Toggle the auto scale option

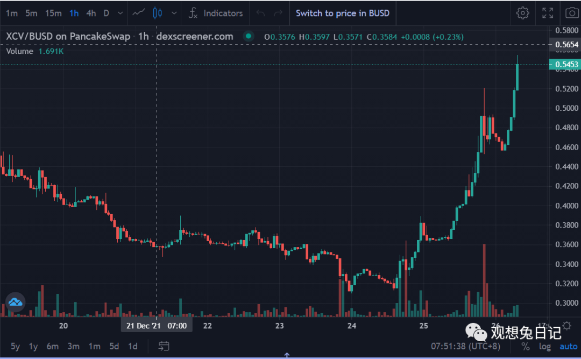point(569,347)
